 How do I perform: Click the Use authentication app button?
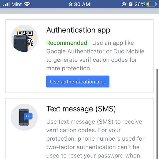click(78, 82)
